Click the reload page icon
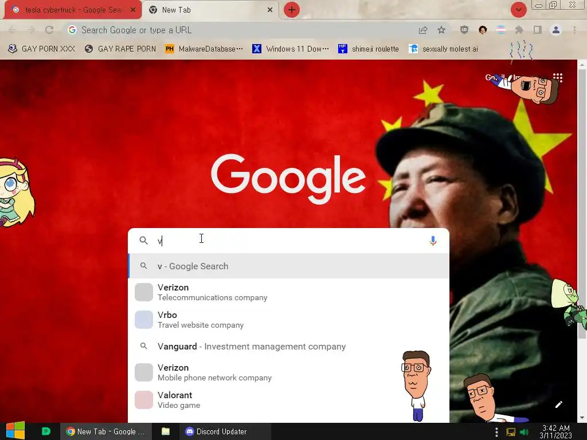This screenshot has width=587, height=440. click(49, 30)
